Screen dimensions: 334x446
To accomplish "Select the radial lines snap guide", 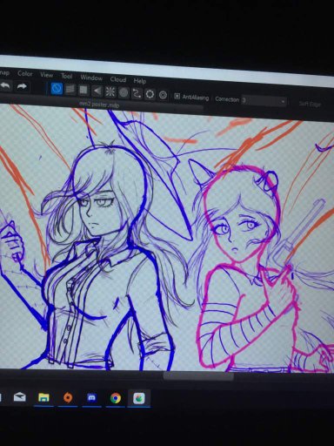I will click(x=110, y=91).
